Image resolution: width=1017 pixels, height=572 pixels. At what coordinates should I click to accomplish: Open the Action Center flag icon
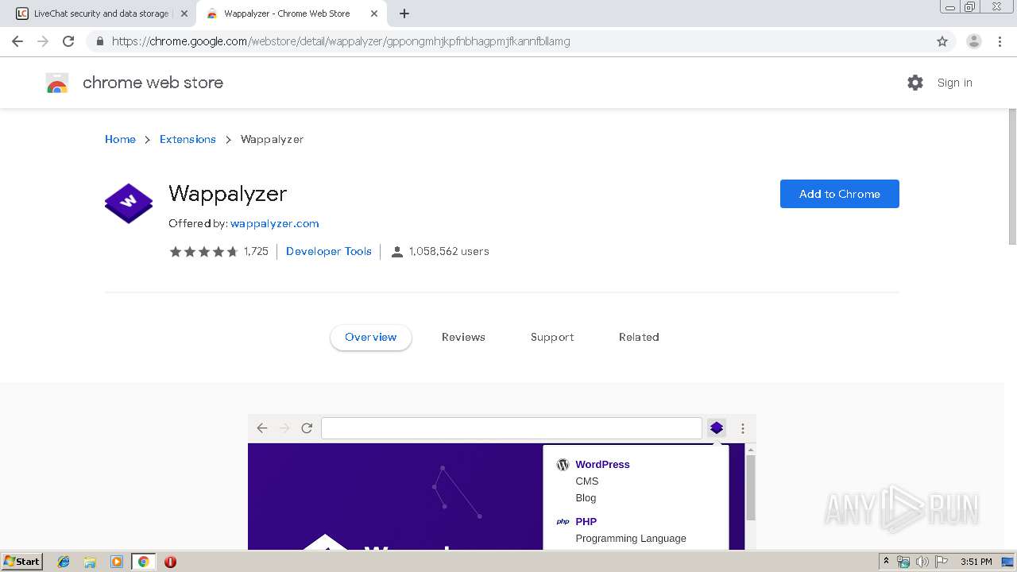pos(941,562)
